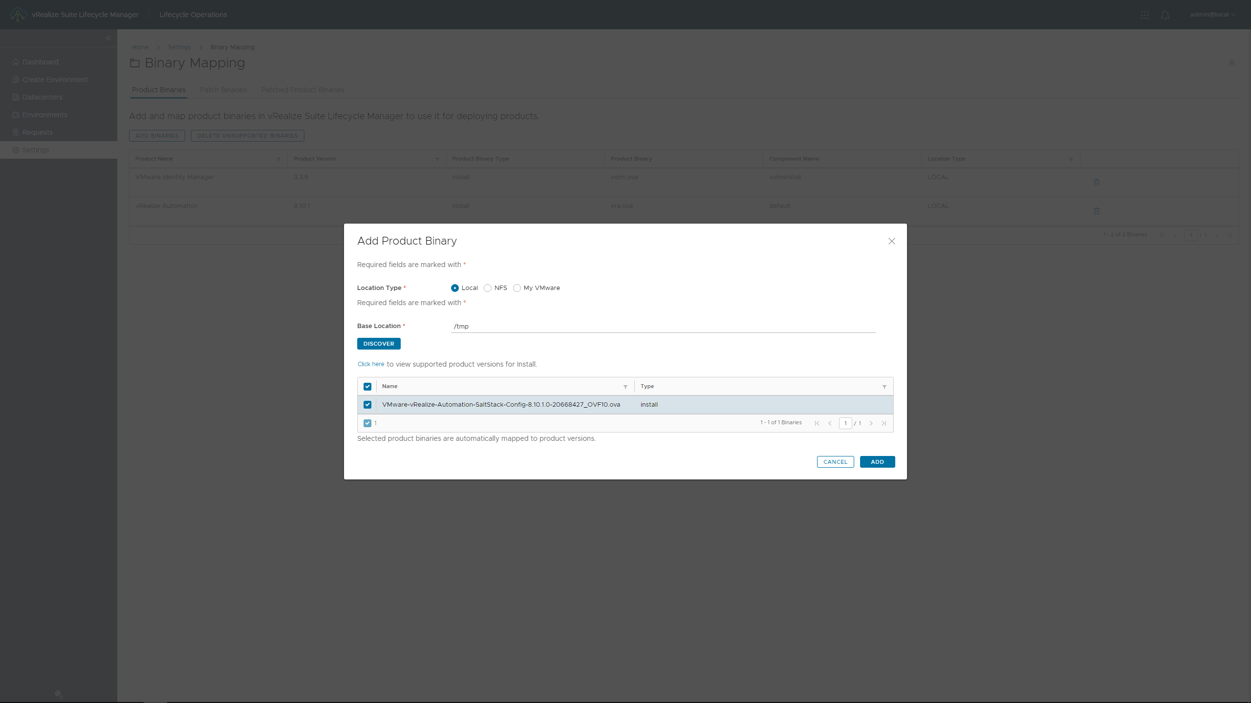The image size is (1251, 703).
Task: Open the admin@local user dropdown
Action: [x=1212, y=15]
